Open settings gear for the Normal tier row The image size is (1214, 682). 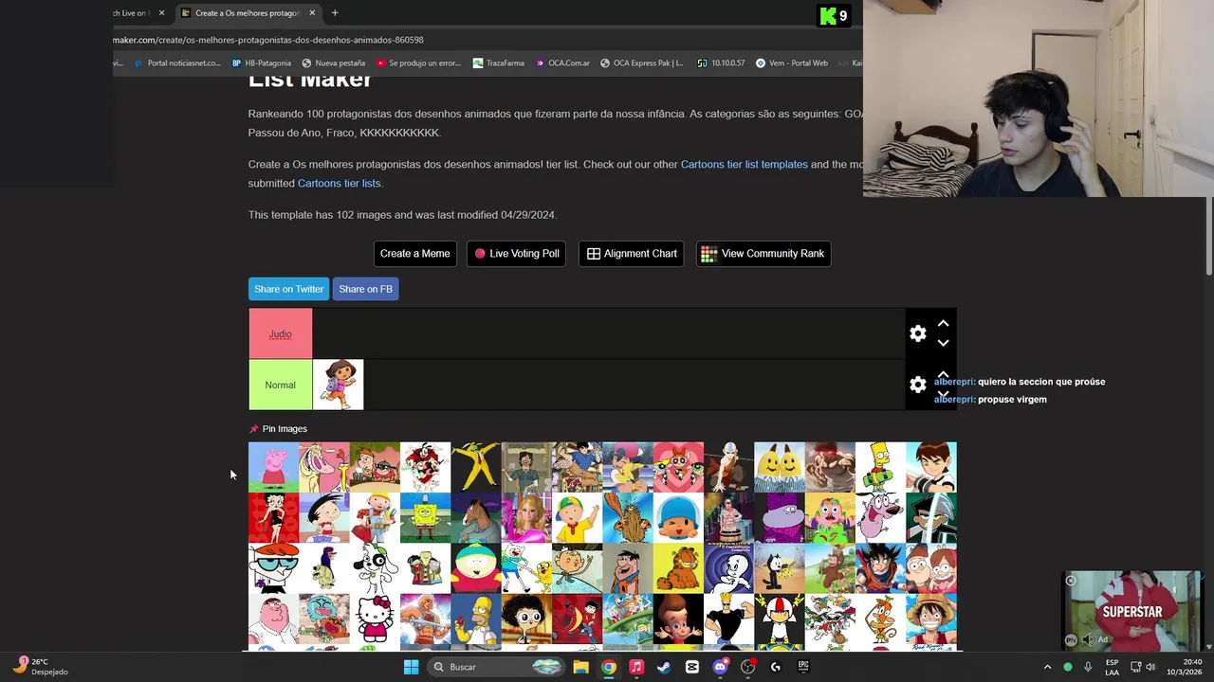(x=917, y=385)
